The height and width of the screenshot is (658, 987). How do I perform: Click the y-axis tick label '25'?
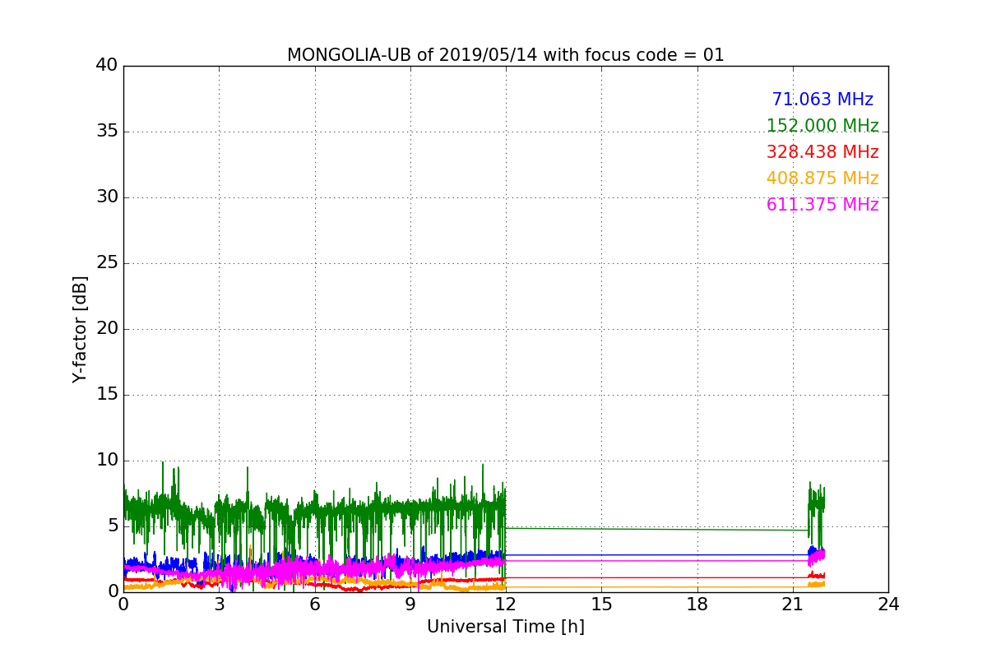[107, 263]
